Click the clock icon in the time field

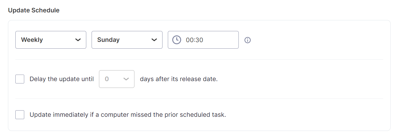[176, 40]
